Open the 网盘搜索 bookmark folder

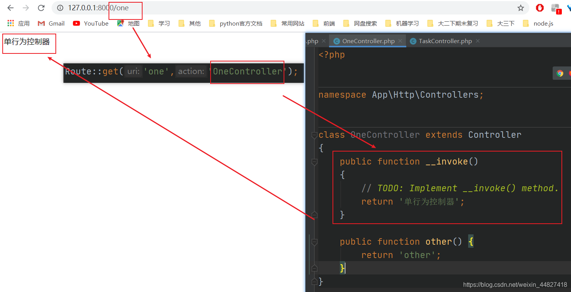(360, 23)
